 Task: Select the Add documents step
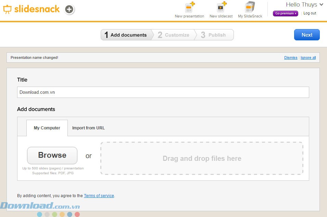126,35
